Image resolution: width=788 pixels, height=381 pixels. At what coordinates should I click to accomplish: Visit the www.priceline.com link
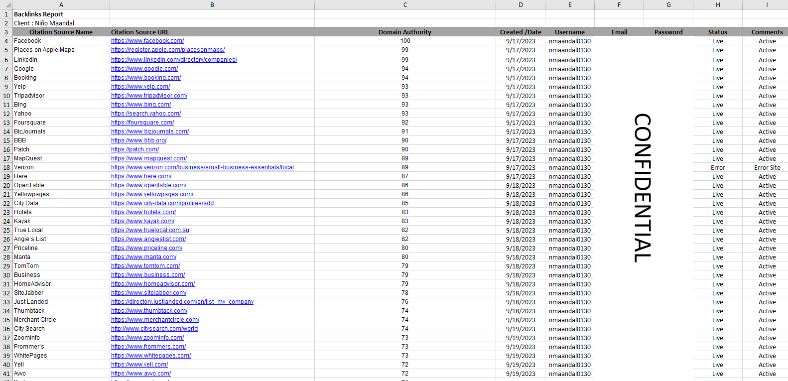coord(147,248)
